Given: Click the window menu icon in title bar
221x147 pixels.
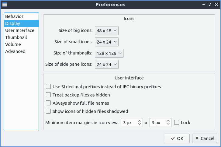Looking at the screenshot, I should point(5,5).
